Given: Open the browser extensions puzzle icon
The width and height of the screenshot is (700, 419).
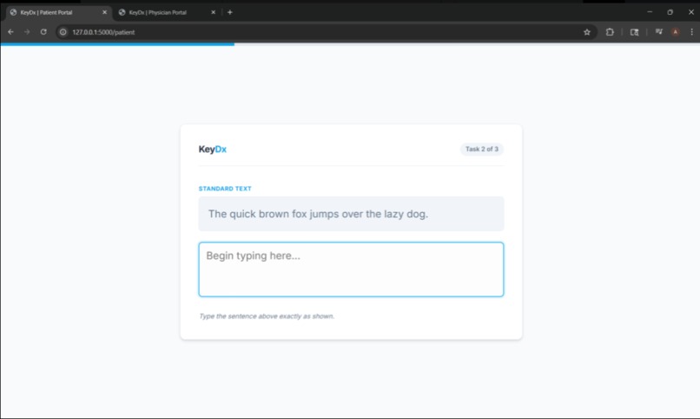Looking at the screenshot, I should (x=610, y=32).
